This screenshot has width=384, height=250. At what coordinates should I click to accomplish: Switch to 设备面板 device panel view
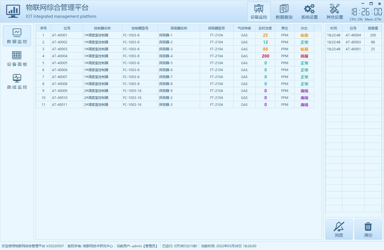17,59
